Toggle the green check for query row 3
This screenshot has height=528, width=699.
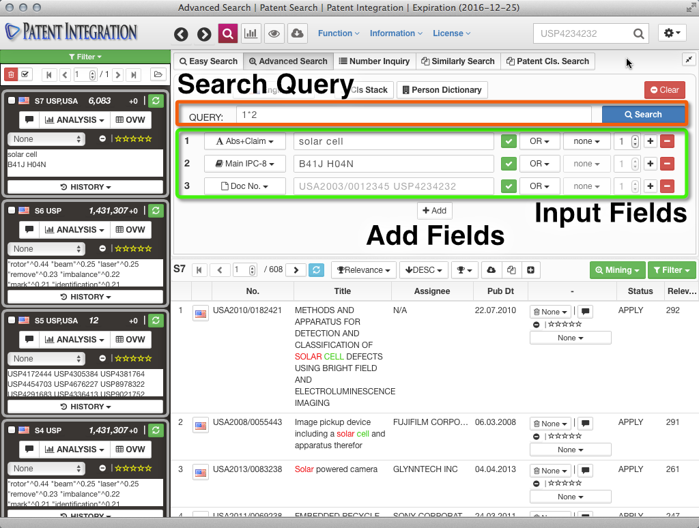point(509,186)
